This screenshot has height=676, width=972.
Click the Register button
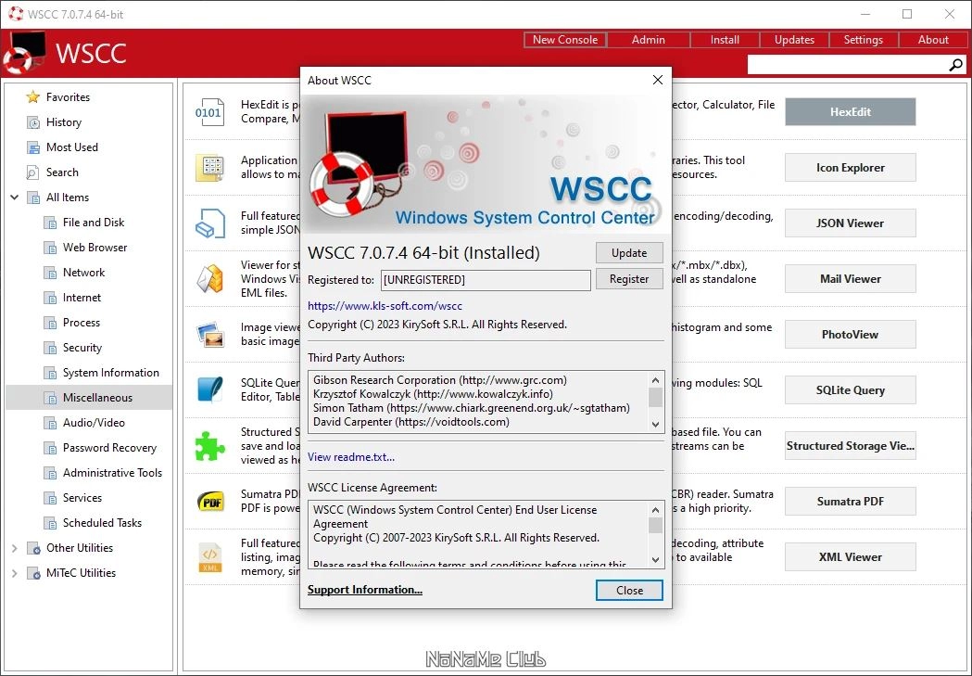pyautogui.click(x=629, y=279)
